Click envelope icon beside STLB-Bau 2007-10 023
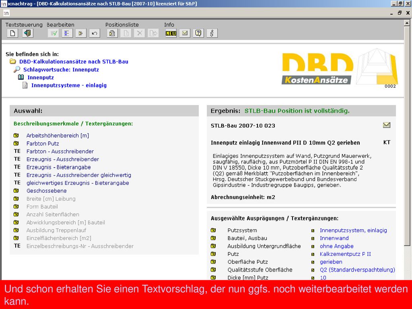Screen dimensions: 412x309 (x=387, y=125)
